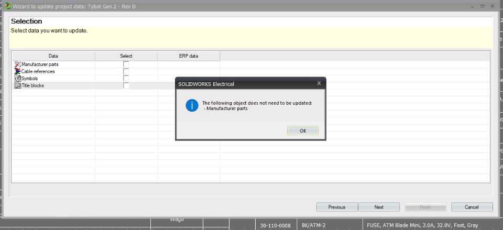
Task: Select the Manufacturer parts row label
Action: [x=40, y=64]
